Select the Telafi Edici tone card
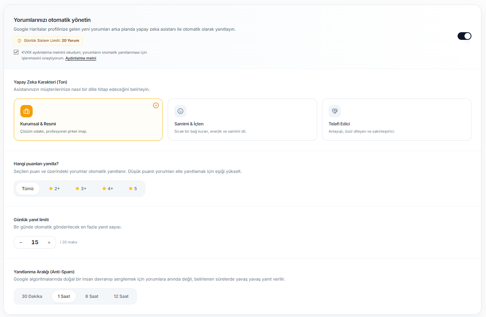Screen dimensions: 486x317 (x=397, y=120)
